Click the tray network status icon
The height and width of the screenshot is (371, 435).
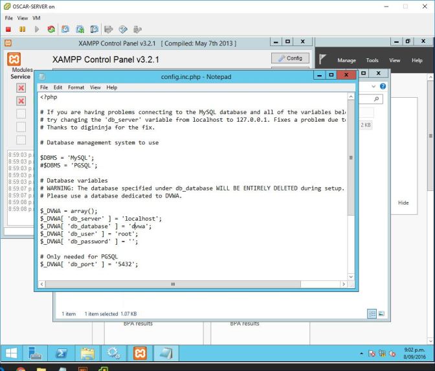pyautogui.click(x=382, y=354)
